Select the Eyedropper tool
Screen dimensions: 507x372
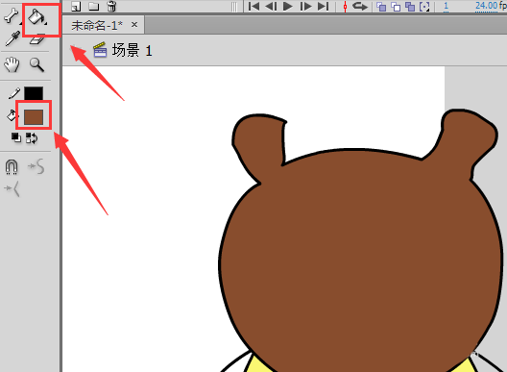point(12,38)
